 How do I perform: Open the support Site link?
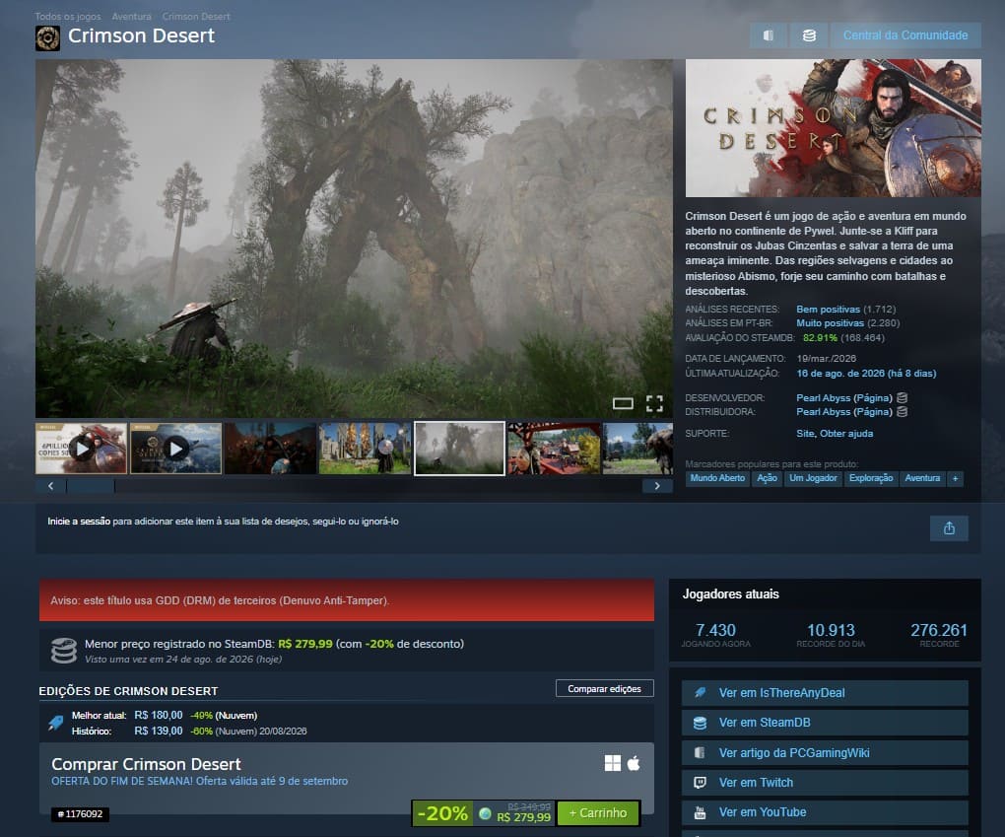click(805, 434)
